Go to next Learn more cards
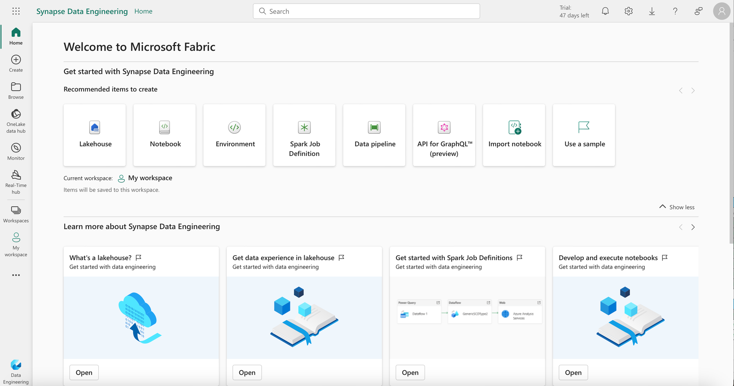 tap(693, 227)
